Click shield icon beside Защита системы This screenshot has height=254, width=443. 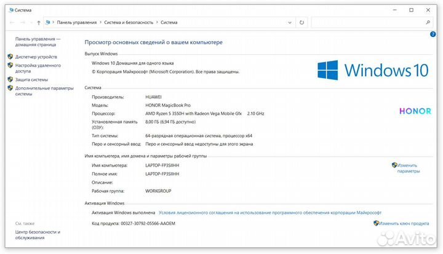(x=10, y=79)
